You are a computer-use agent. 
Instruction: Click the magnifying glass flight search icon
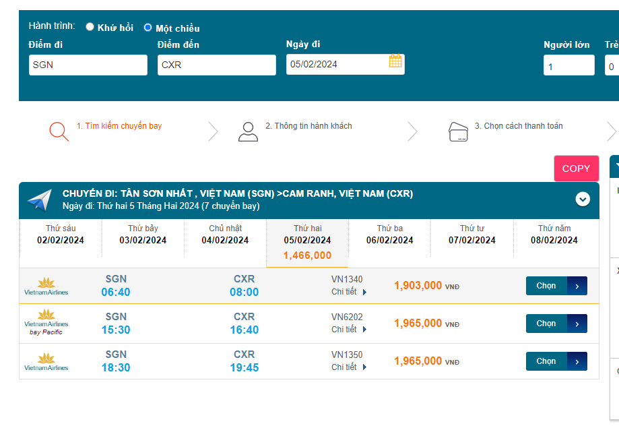click(59, 131)
